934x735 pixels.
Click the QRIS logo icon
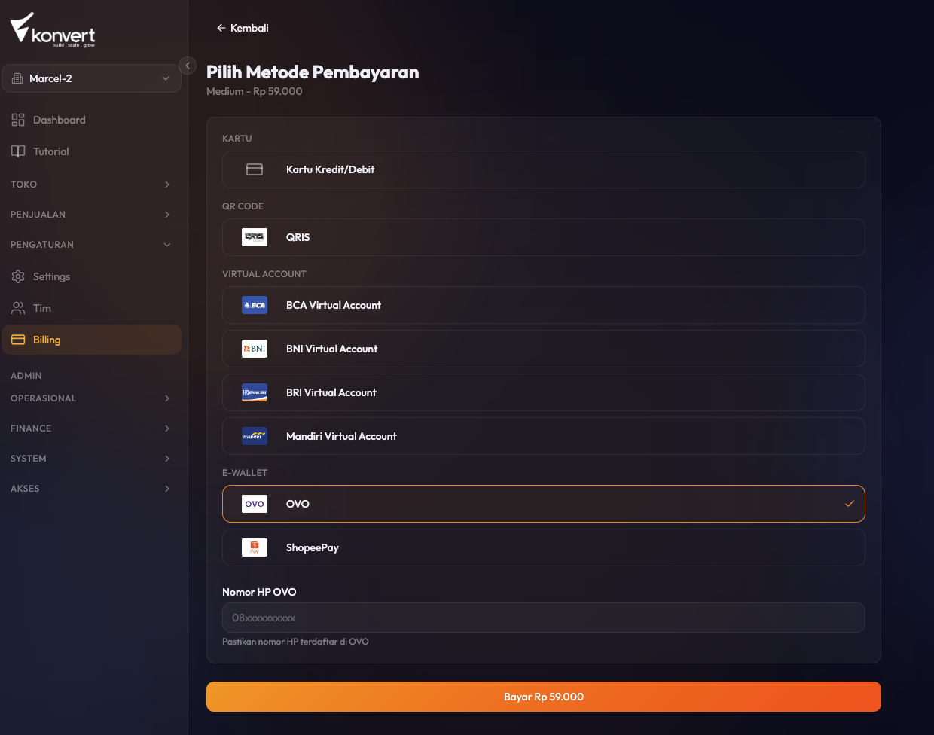pyautogui.click(x=255, y=237)
